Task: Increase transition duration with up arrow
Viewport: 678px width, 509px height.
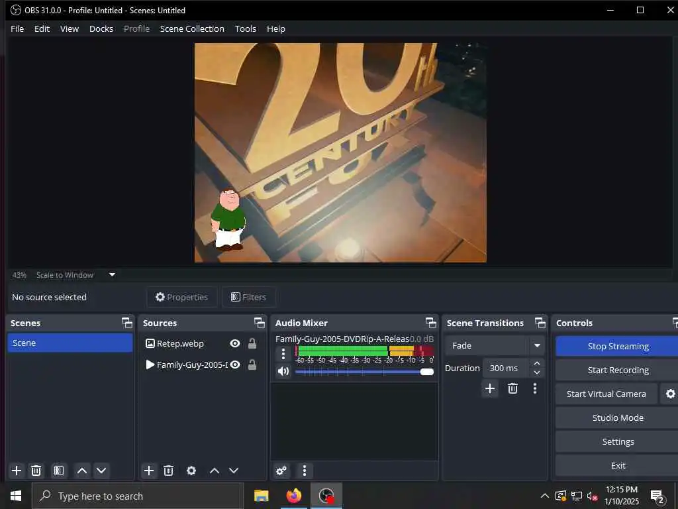Action: [x=537, y=363]
